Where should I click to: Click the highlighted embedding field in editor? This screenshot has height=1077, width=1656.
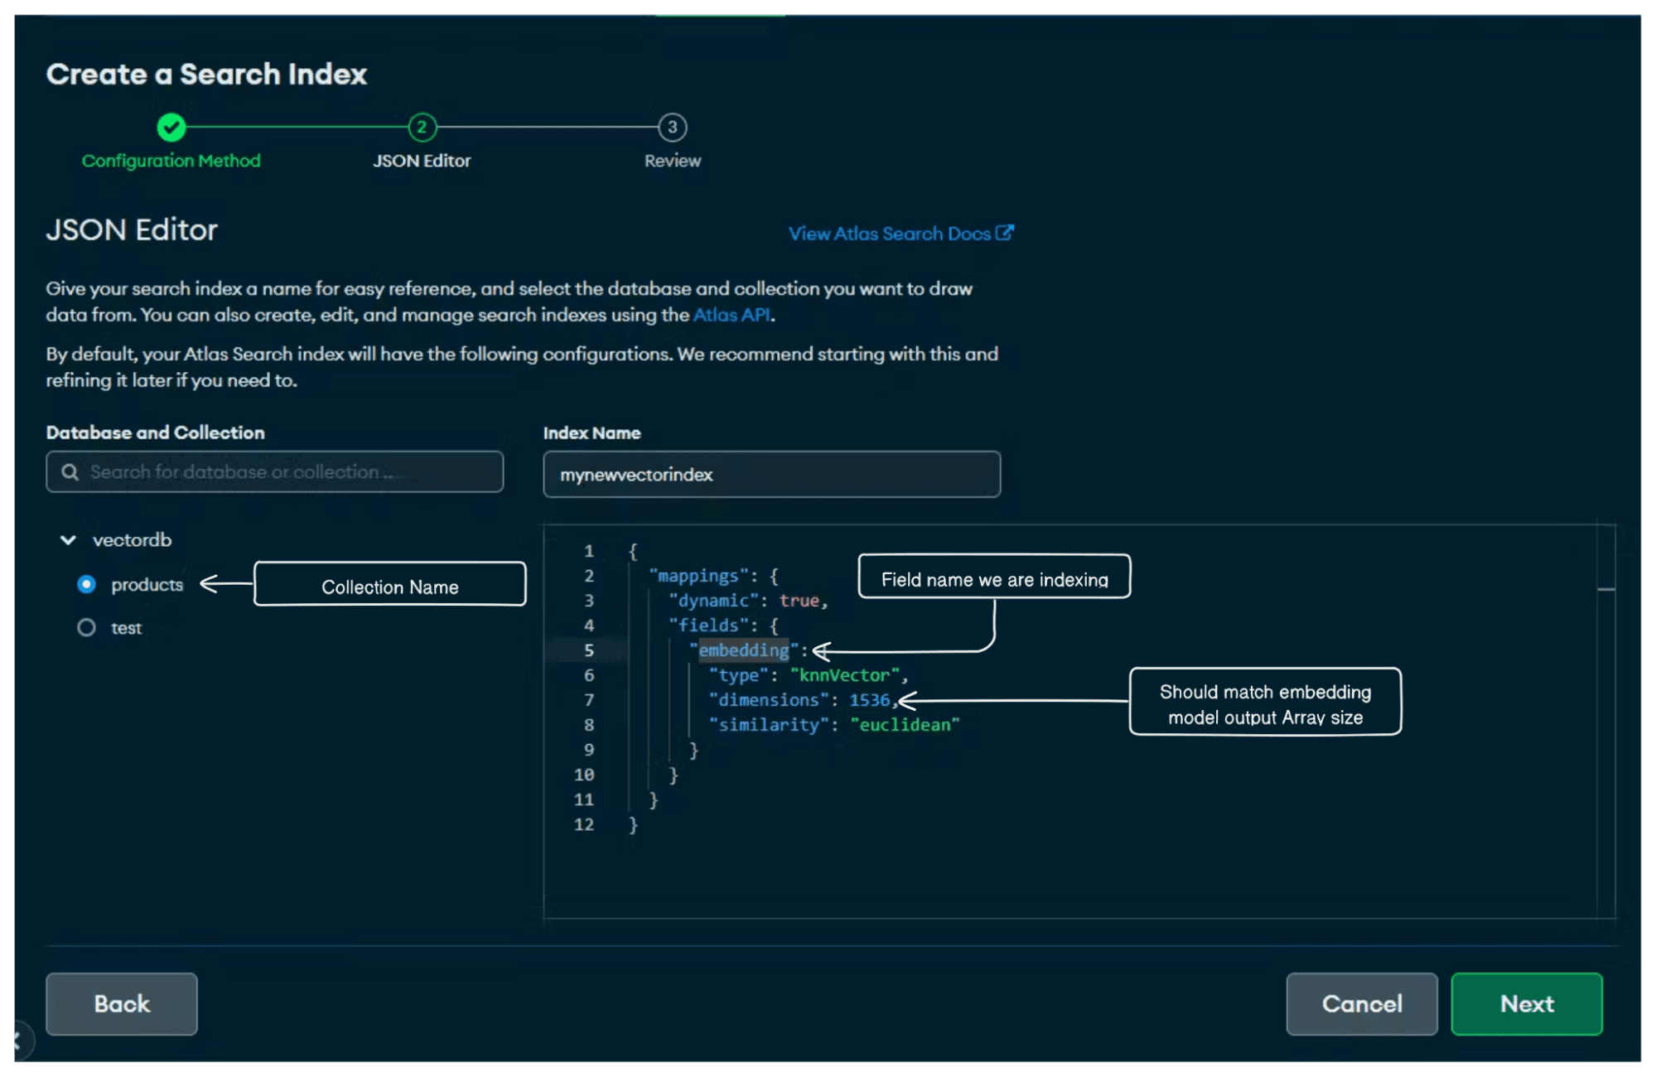coord(743,650)
